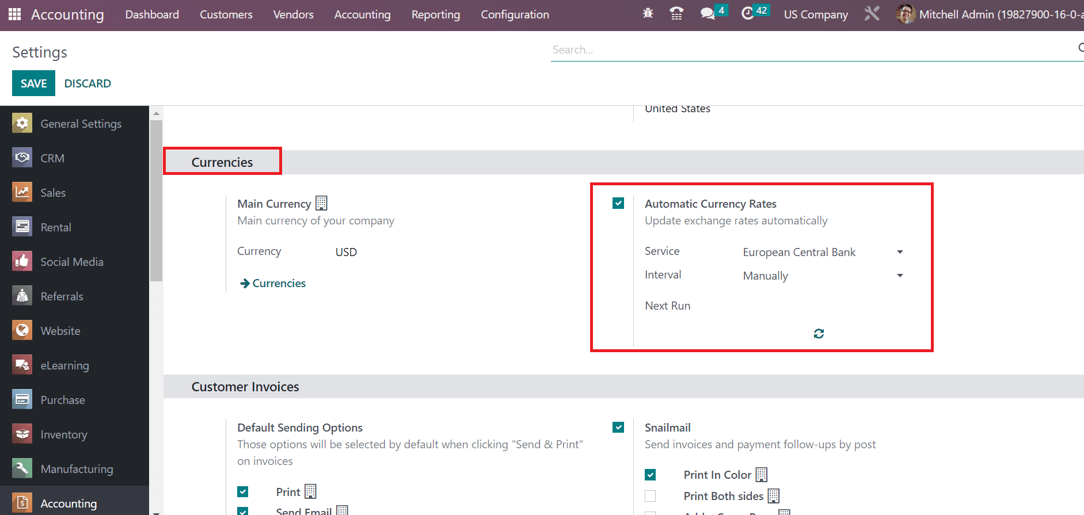Open the Accounting top menu

[x=362, y=14]
